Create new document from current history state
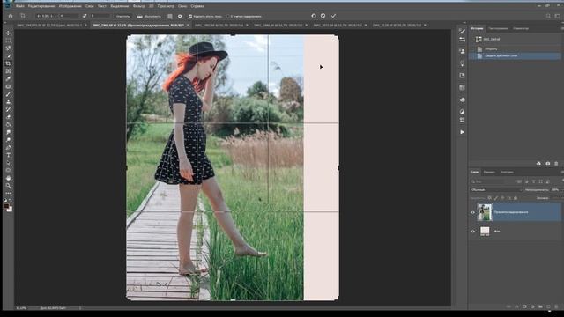This screenshot has height=317, width=564. 538,164
